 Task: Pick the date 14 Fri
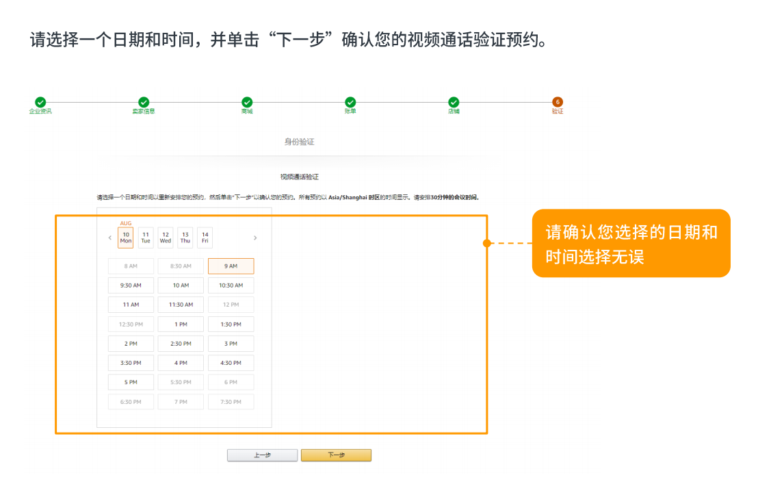point(205,238)
